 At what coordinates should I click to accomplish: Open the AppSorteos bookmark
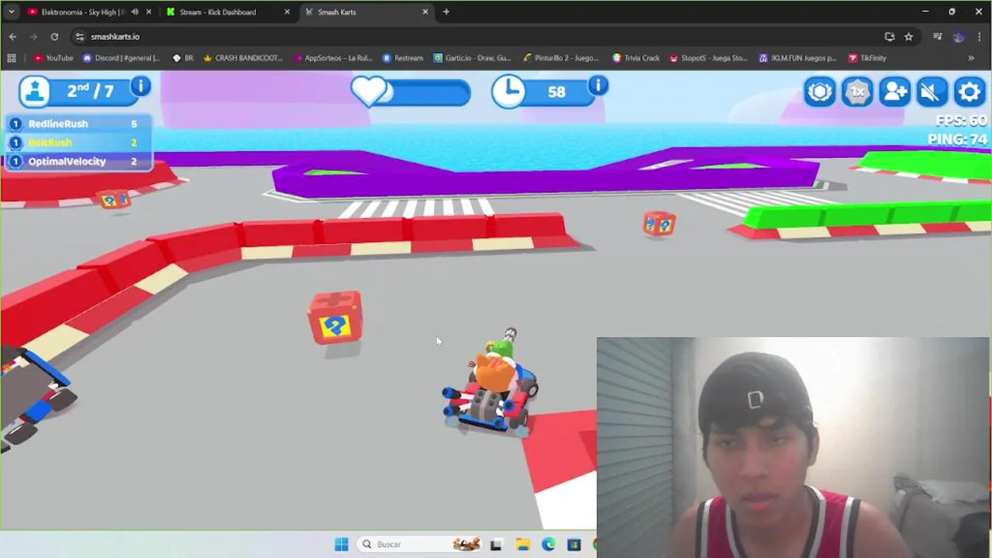333,58
